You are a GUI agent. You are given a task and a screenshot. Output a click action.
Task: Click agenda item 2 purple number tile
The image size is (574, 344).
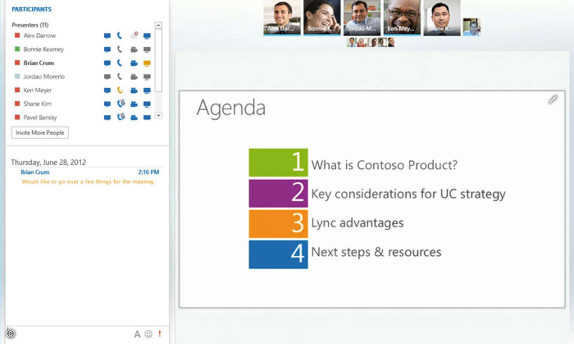point(278,193)
